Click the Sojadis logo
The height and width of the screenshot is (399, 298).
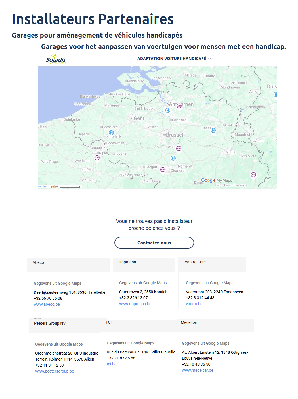point(56,59)
